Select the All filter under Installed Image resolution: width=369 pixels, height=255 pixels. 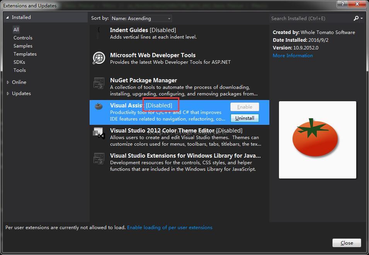pyautogui.click(x=16, y=30)
